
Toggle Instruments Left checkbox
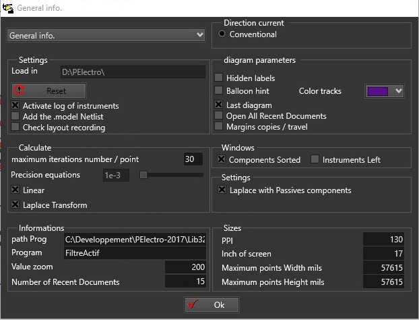[315, 159]
